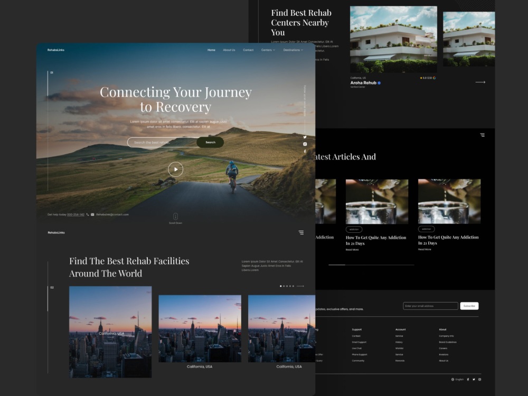Click Connecting Your Journey to Recovery headline
Image resolution: width=528 pixels, height=396 pixels.
pos(175,99)
